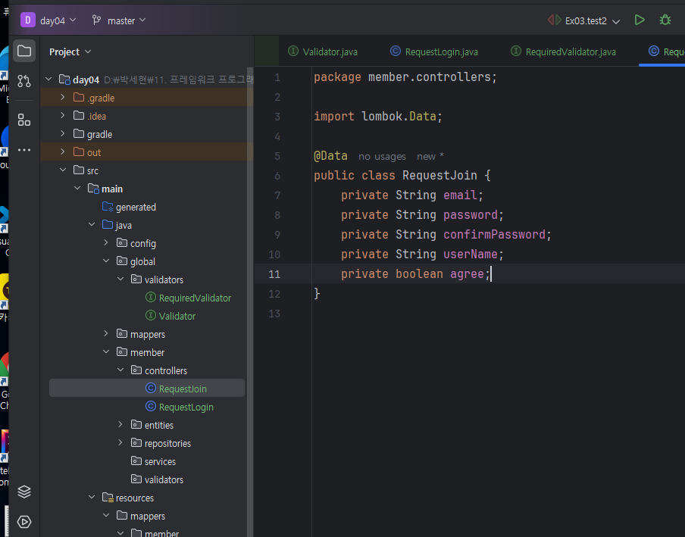Open the Pull Requests tool window
Viewport: 685px width, 537px height.
24,81
